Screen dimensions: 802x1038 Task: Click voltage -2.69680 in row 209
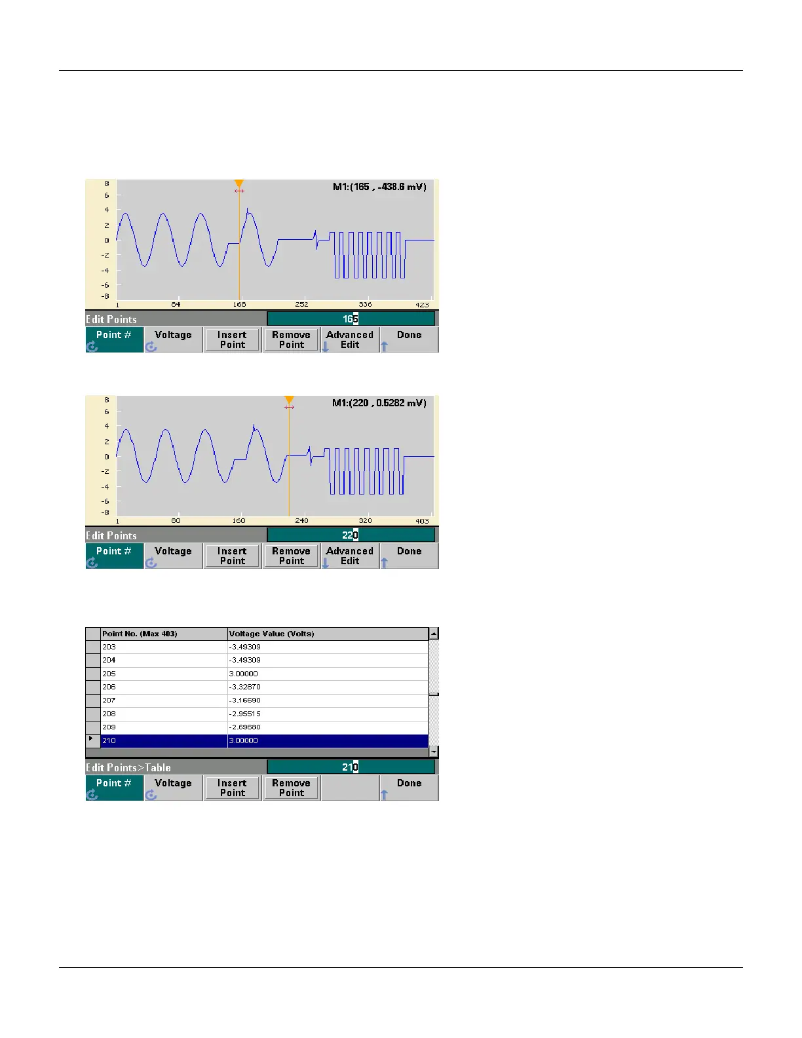(x=328, y=727)
